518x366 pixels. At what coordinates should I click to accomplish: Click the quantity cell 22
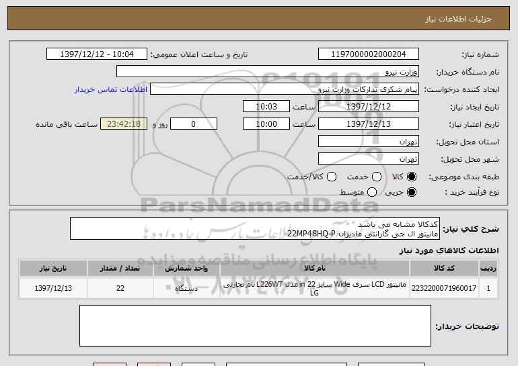pyautogui.click(x=120, y=288)
